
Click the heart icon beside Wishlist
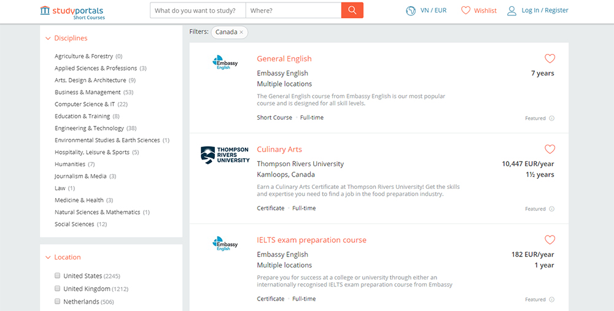point(465,10)
